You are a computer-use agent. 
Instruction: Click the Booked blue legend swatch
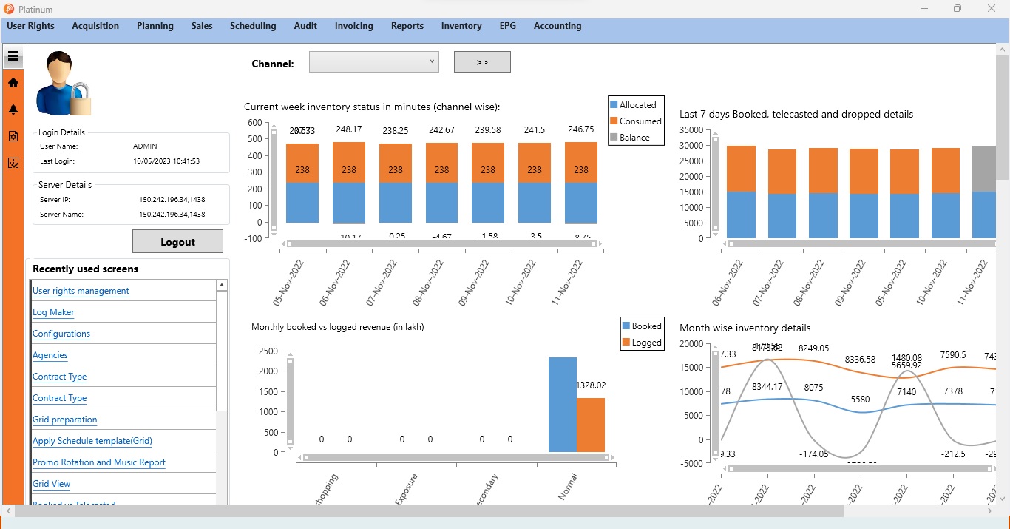click(626, 326)
